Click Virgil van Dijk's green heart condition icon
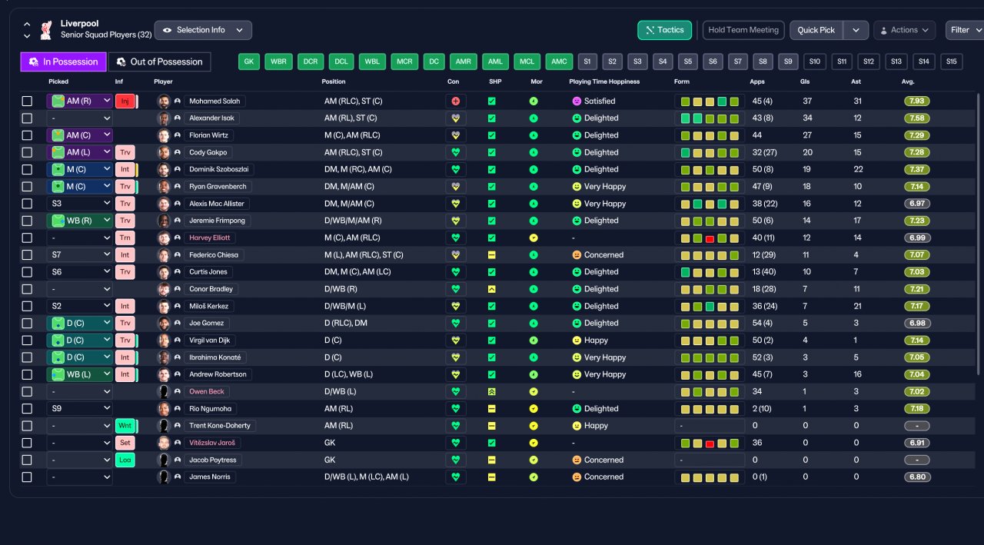The image size is (984, 545). [x=455, y=340]
